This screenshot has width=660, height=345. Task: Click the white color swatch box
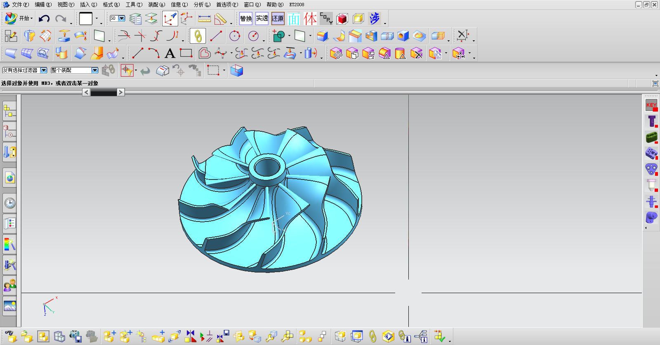click(86, 19)
